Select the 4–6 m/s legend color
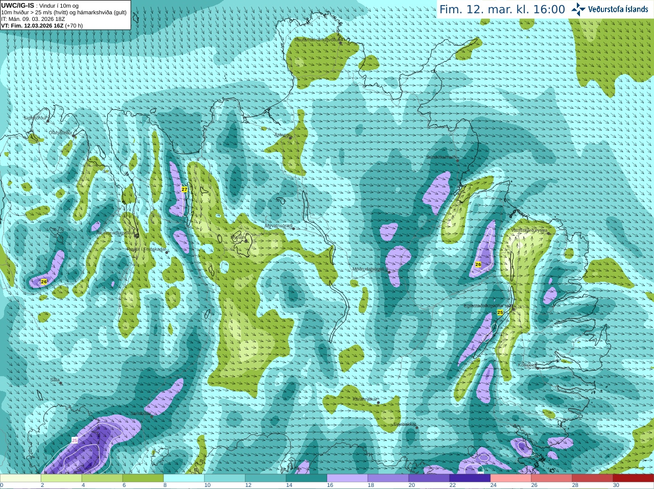Viewport: 654px width, 489px height. 102,478
